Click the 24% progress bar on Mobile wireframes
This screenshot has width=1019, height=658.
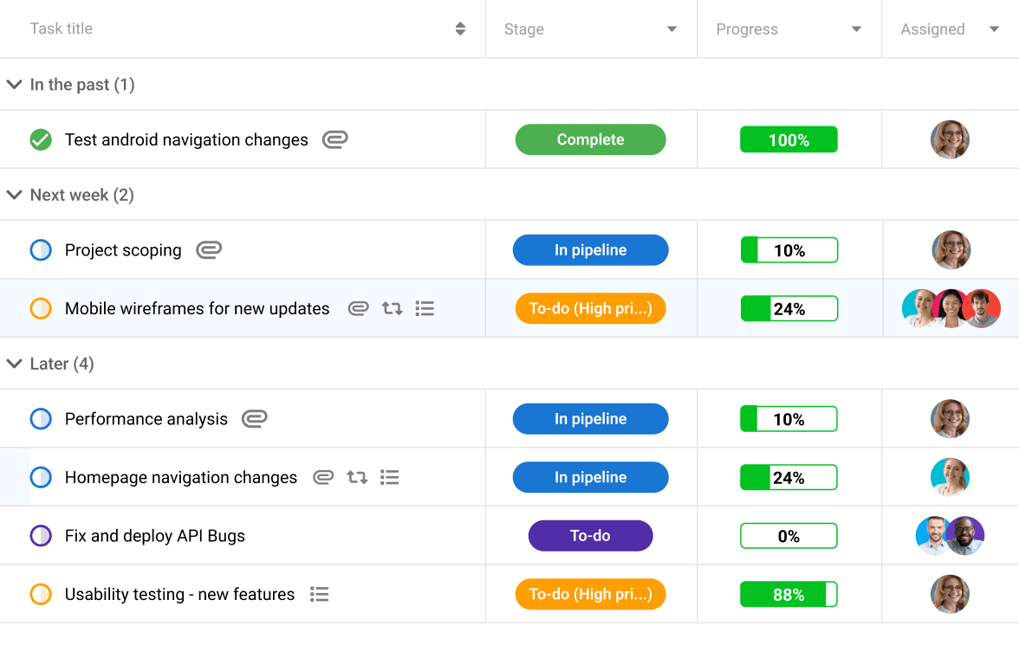coord(789,308)
